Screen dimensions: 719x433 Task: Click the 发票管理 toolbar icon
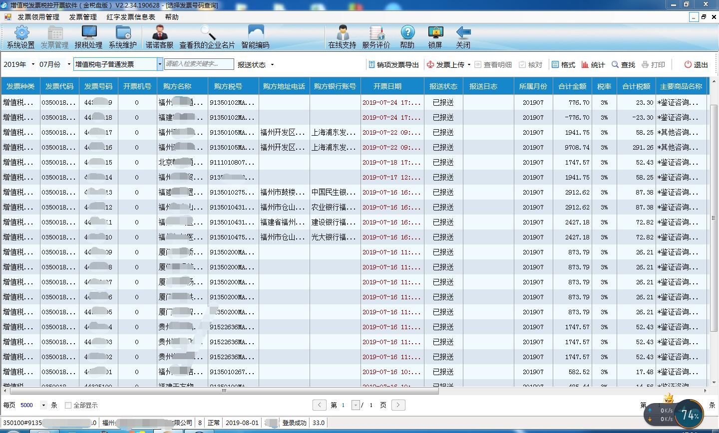[54, 37]
